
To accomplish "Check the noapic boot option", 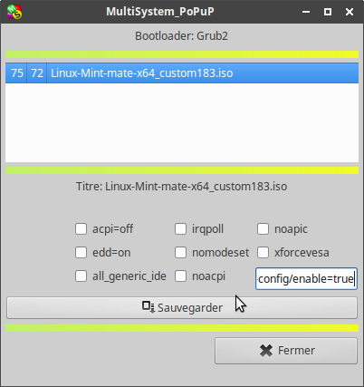I will (x=263, y=228).
